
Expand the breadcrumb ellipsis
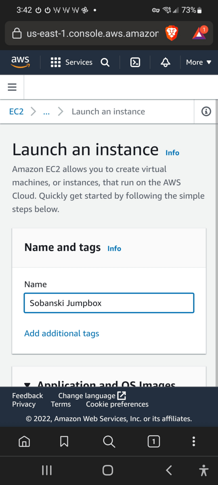[46, 112]
